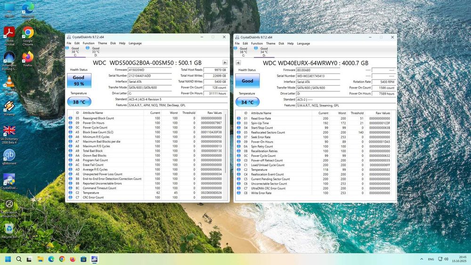Click 'Learn about this picture' desktop icon

pos(9,208)
